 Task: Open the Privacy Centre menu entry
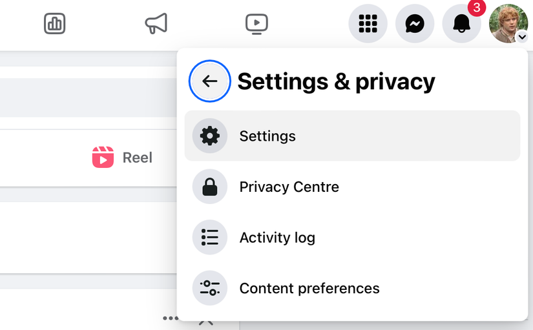click(x=289, y=187)
